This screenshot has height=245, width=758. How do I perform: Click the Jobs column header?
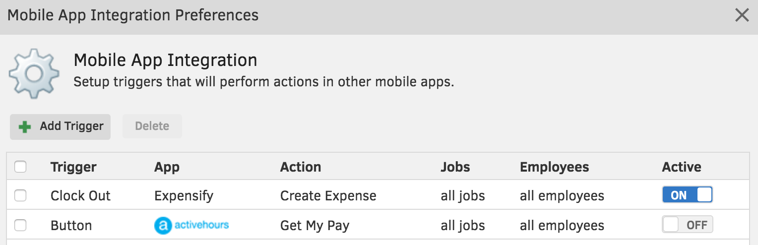pyautogui.click(x=455, y=167)
